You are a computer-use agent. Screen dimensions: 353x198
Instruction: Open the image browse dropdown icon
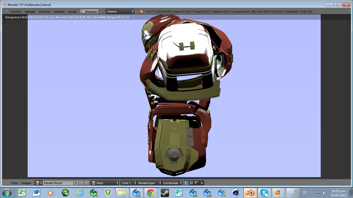tap(39, 183)
